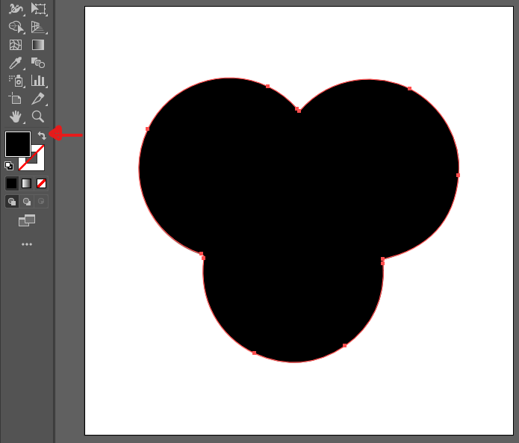Select the Width tool

click(16, 9)
